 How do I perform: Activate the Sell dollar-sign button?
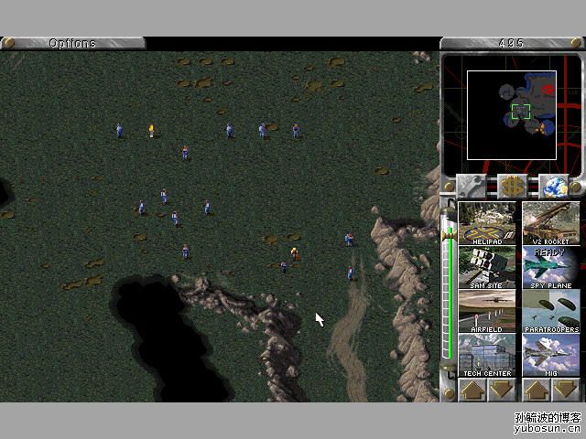click(x=512, y=186)
